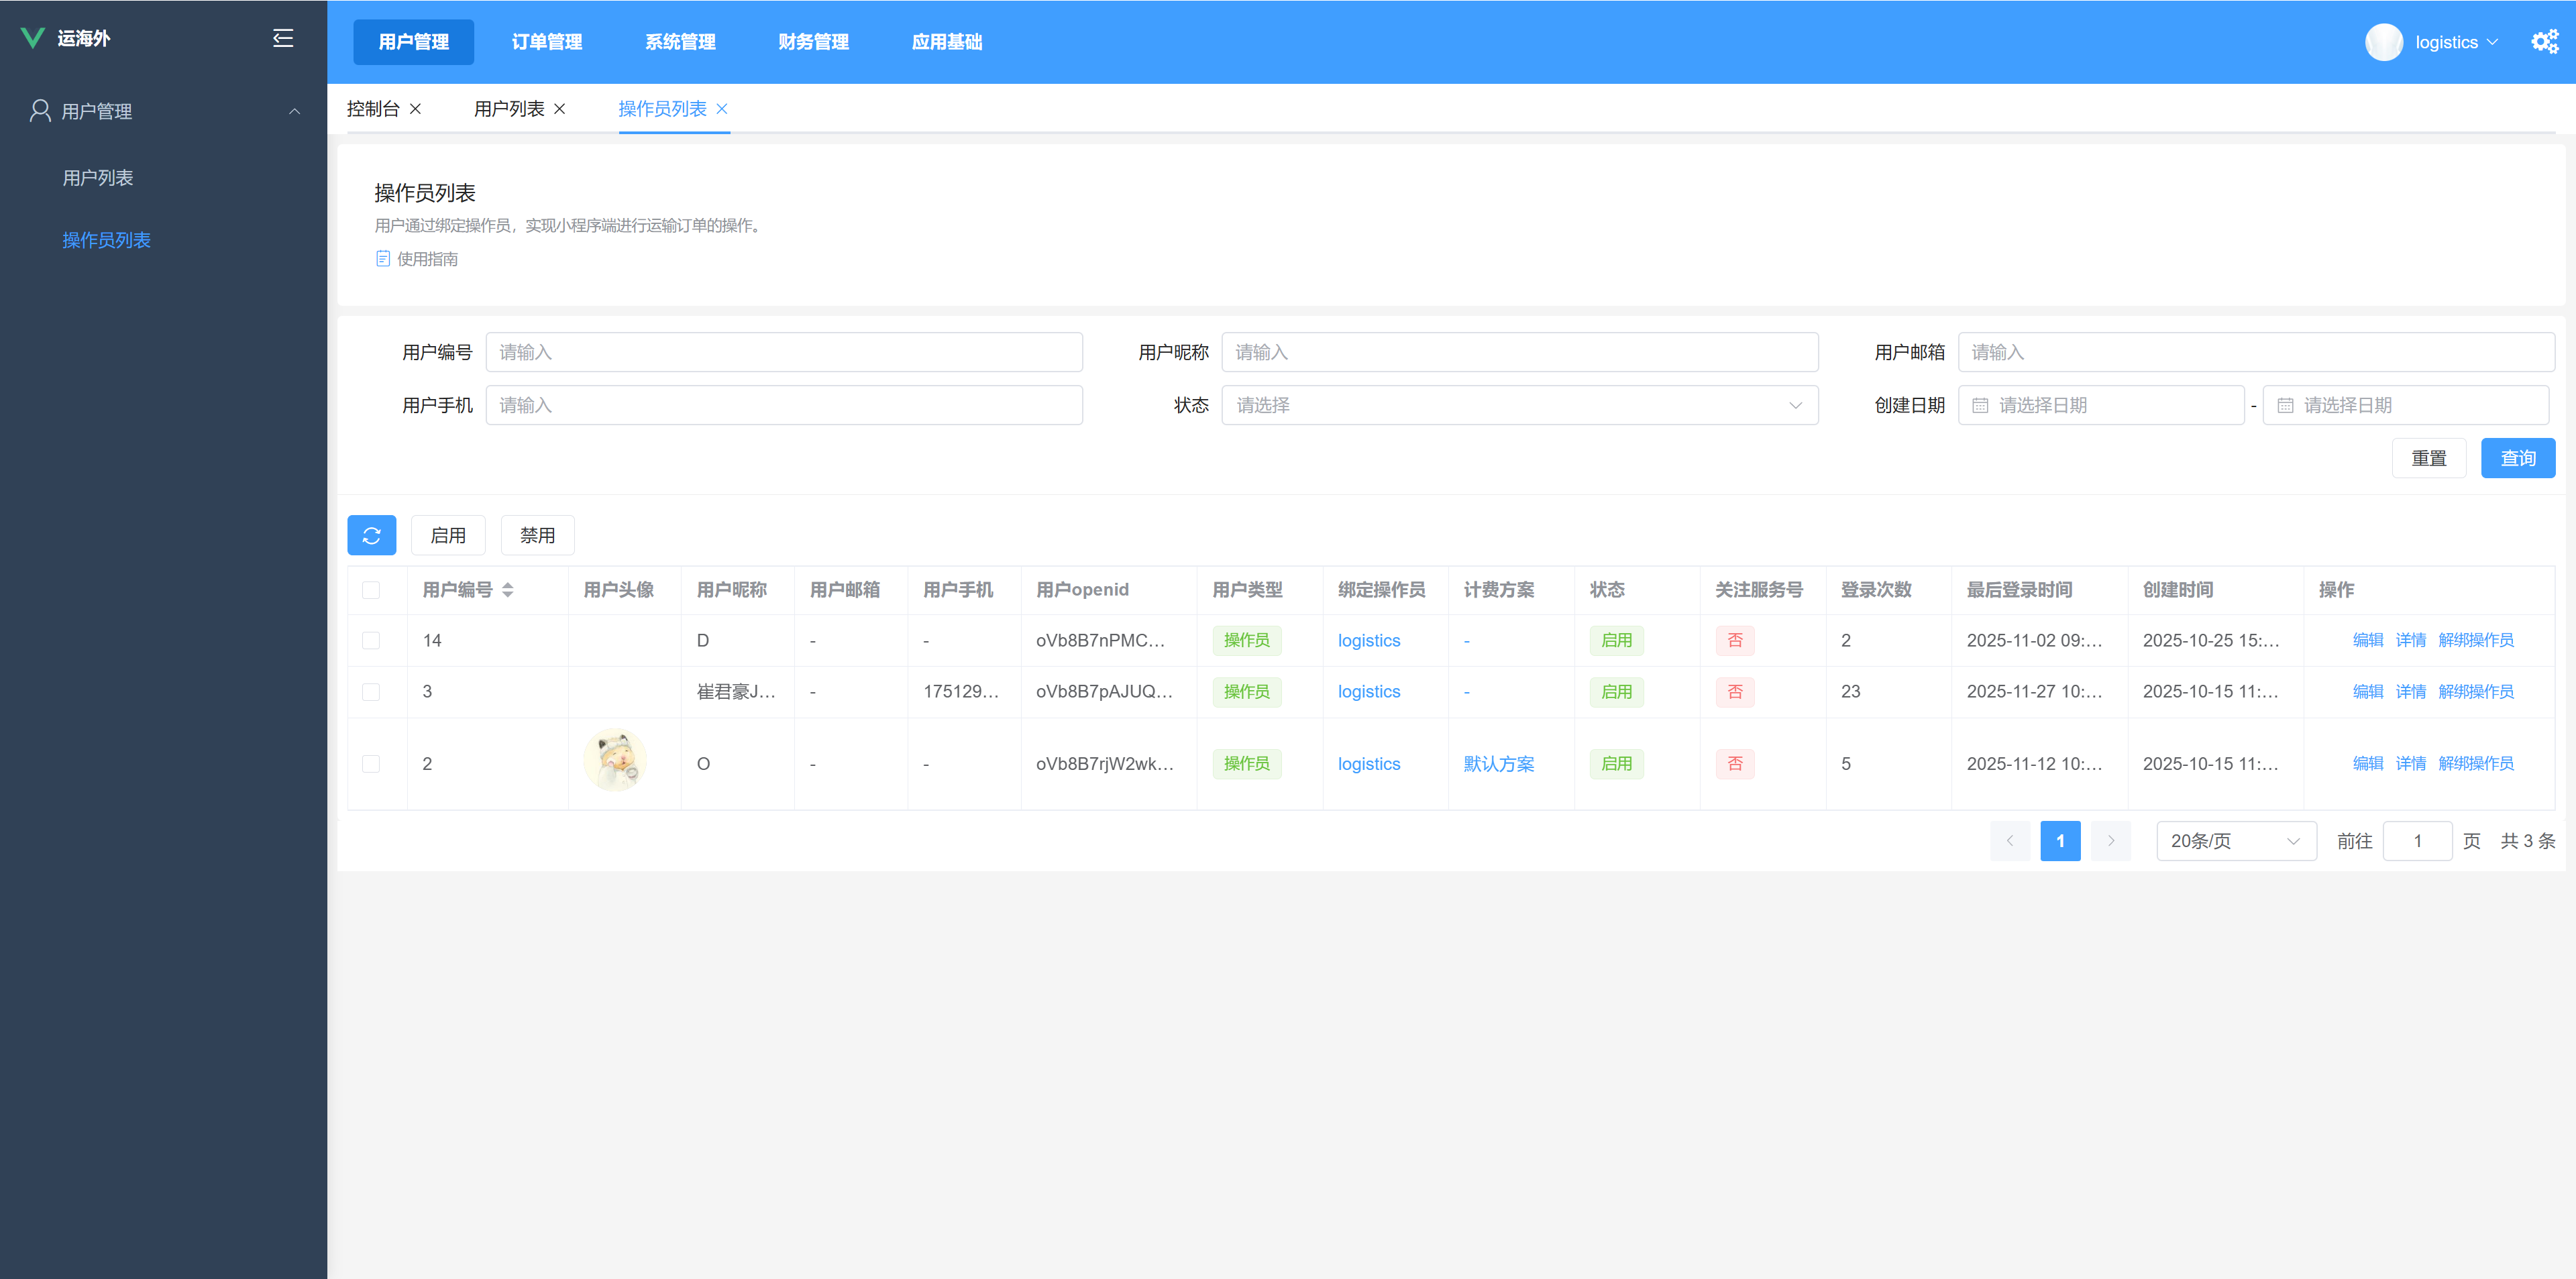
Task: Open the settings gears icon
Action: pyautogui.click(x=2544, y=41)
